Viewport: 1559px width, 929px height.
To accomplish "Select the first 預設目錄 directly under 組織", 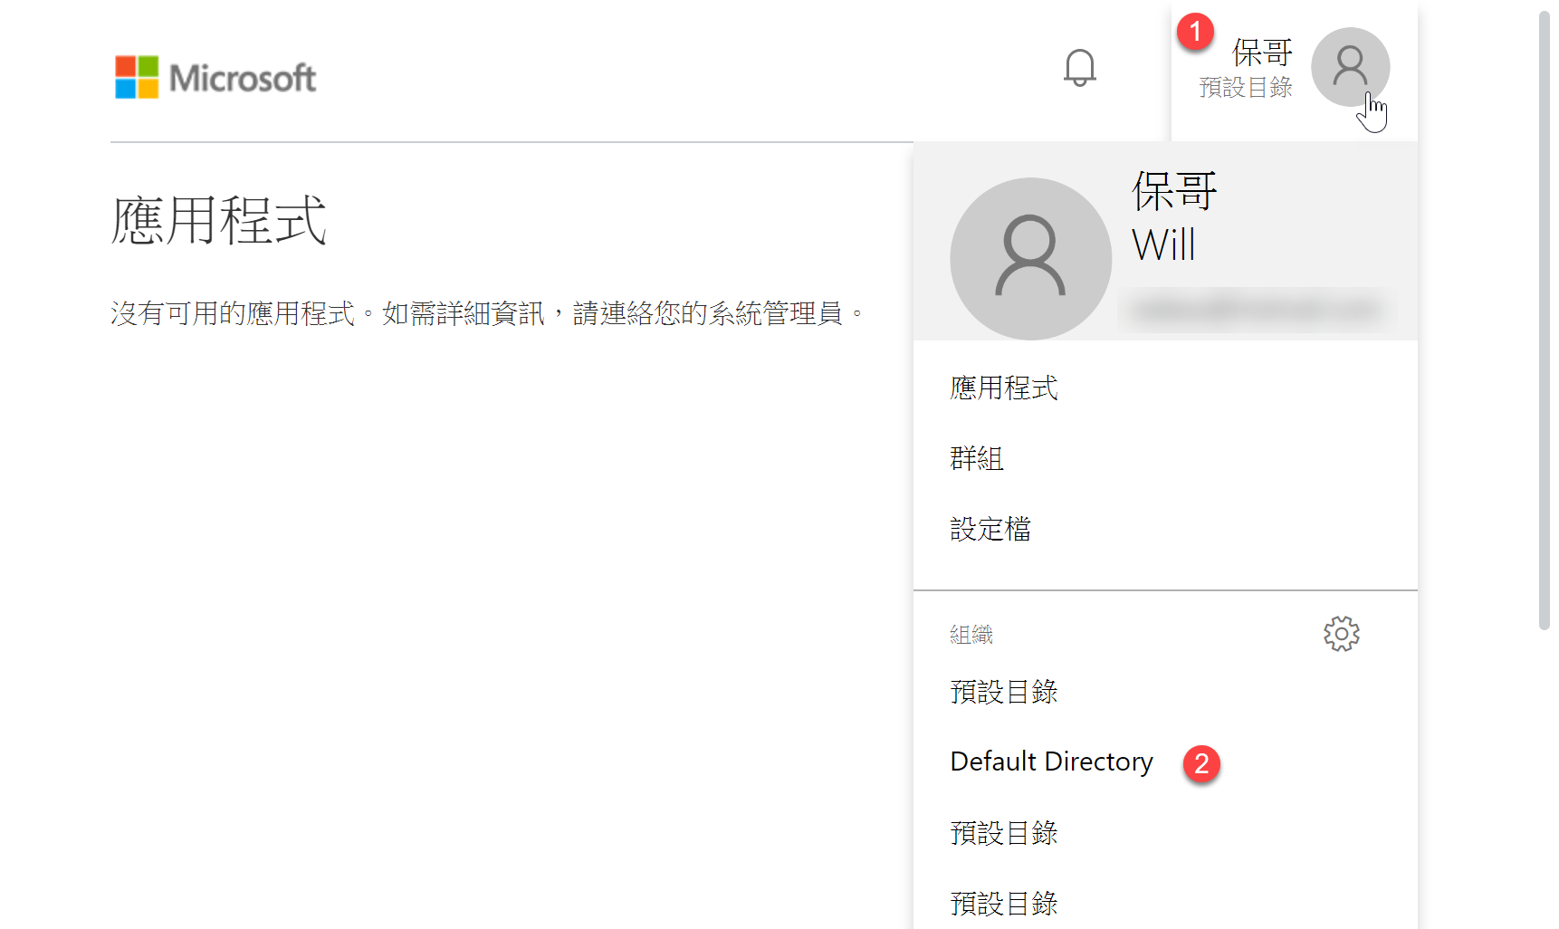I will pos(1004,692).
